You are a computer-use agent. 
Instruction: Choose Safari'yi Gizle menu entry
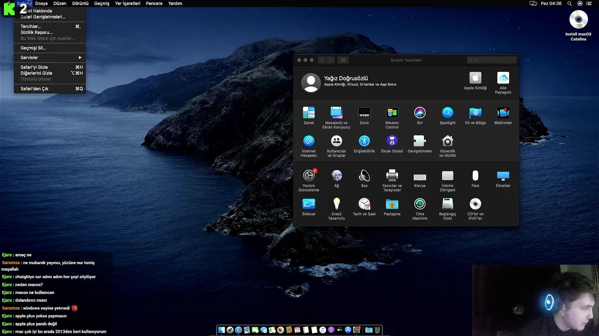point(50,67)
